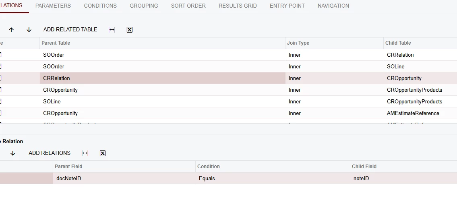Fit columns icon beside Add Relations

[85, 153]
